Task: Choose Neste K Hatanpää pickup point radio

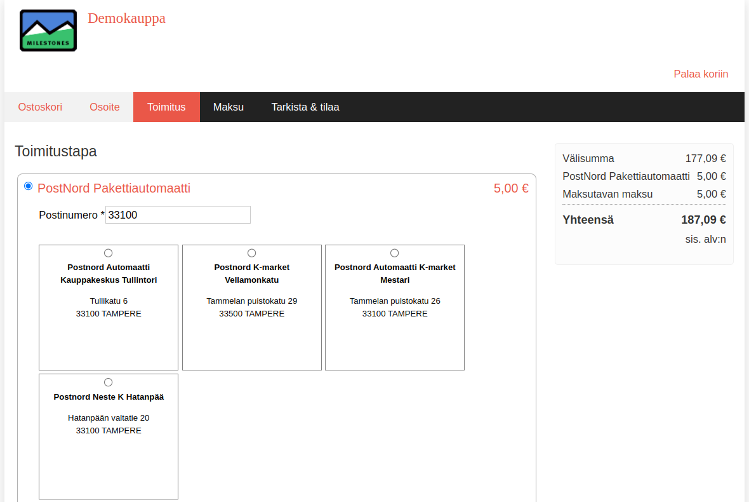Action: (x=109, y=383)
